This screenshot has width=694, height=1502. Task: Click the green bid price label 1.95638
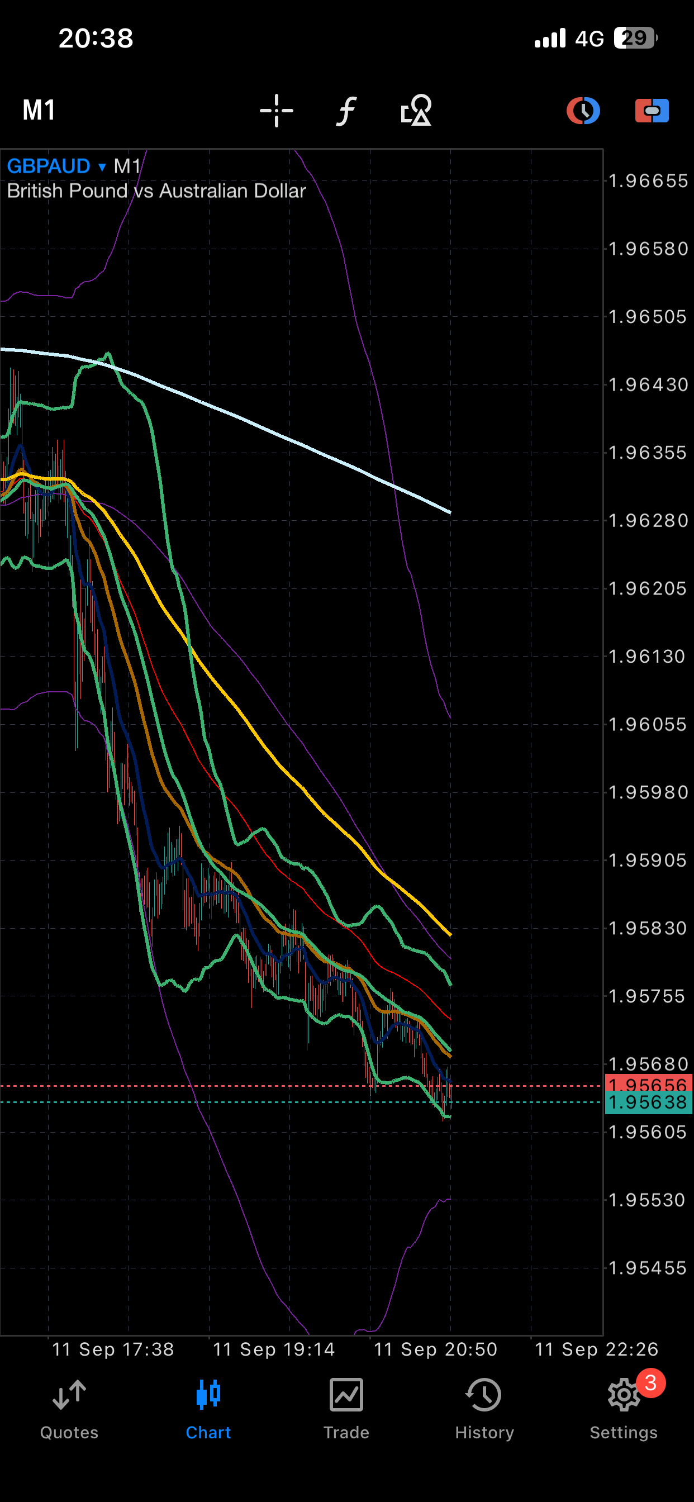[x=648, y=1102]
